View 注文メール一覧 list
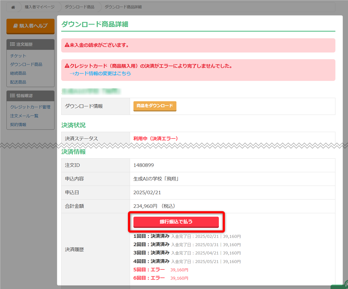Screen dimensions: 348x289 24,116
